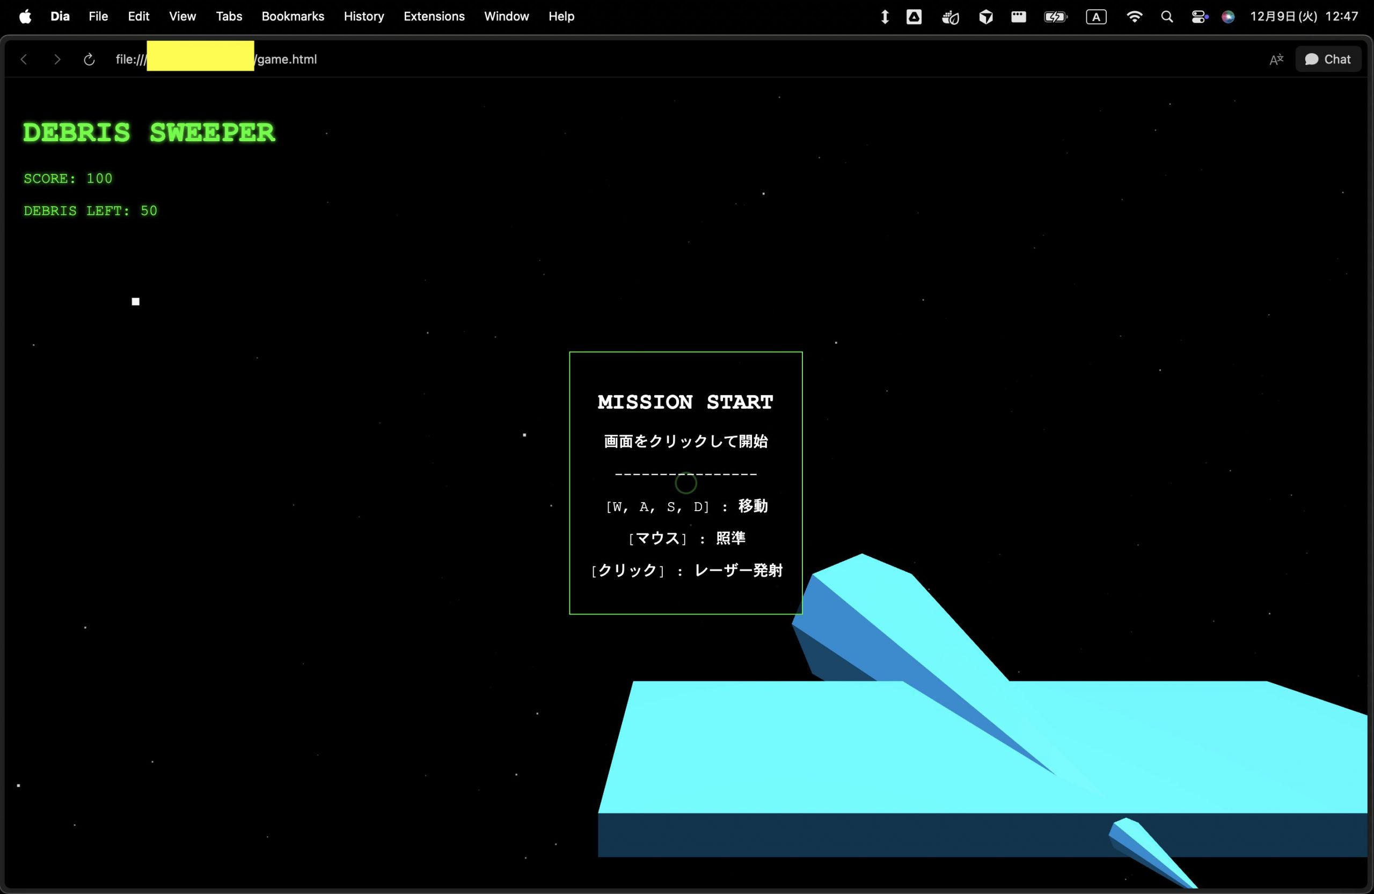1374x894 pixels.
Task: Click the Siri icon
Action: point(1228,17)
